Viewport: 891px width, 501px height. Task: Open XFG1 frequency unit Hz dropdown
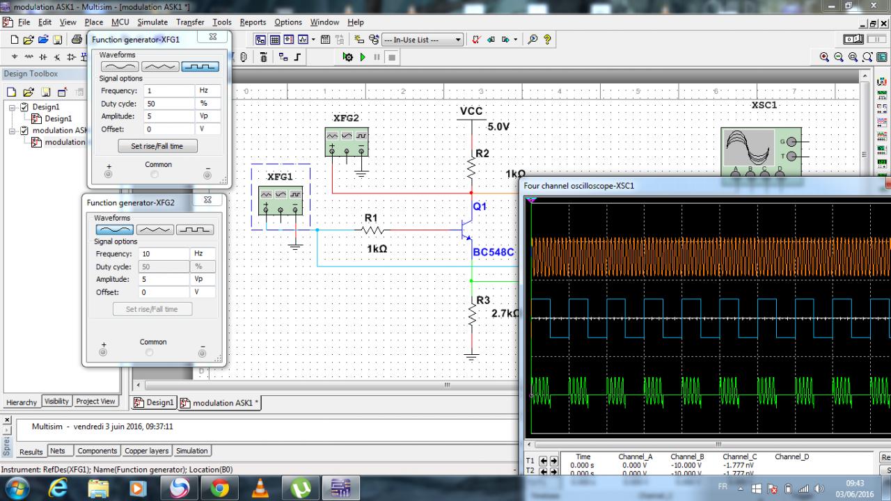(x=209, y=90)
